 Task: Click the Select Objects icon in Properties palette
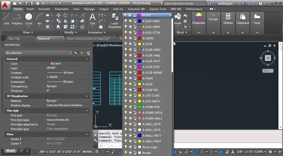coord(82,53)
